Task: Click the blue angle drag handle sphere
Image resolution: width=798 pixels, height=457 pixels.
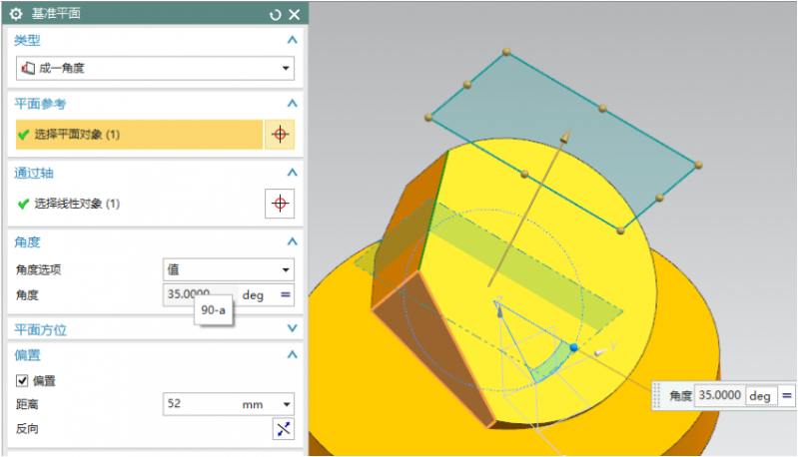Action: (573, 347)
